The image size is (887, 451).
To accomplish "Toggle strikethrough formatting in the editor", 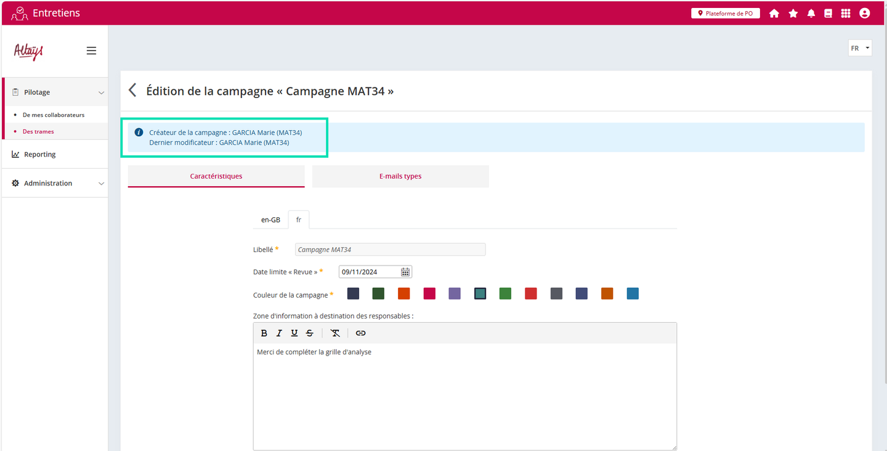I will [x=309, y=333].
